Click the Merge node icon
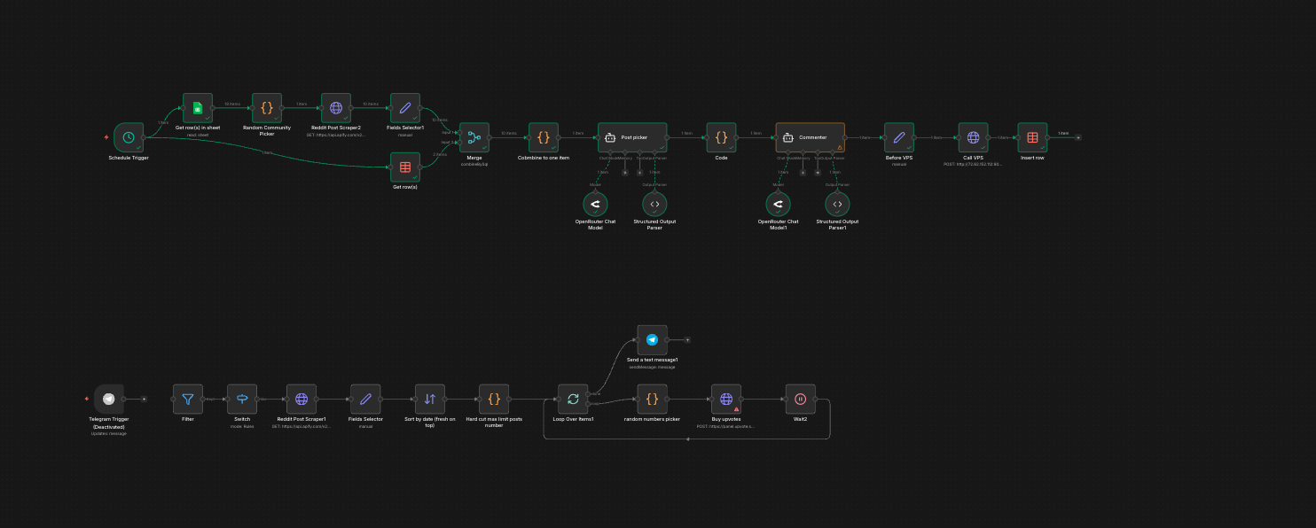Screen dimensions: 1316x528 (474, 137)
